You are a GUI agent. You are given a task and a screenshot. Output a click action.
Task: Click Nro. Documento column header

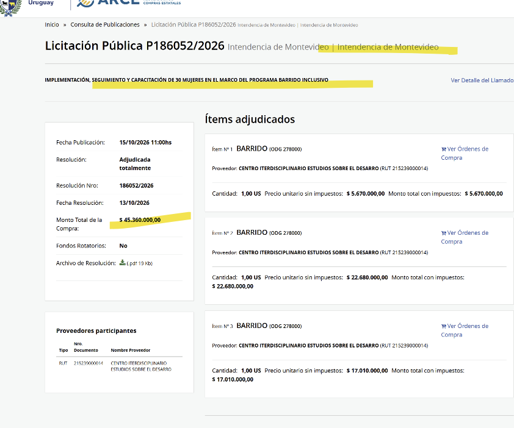tap(86, 347)
